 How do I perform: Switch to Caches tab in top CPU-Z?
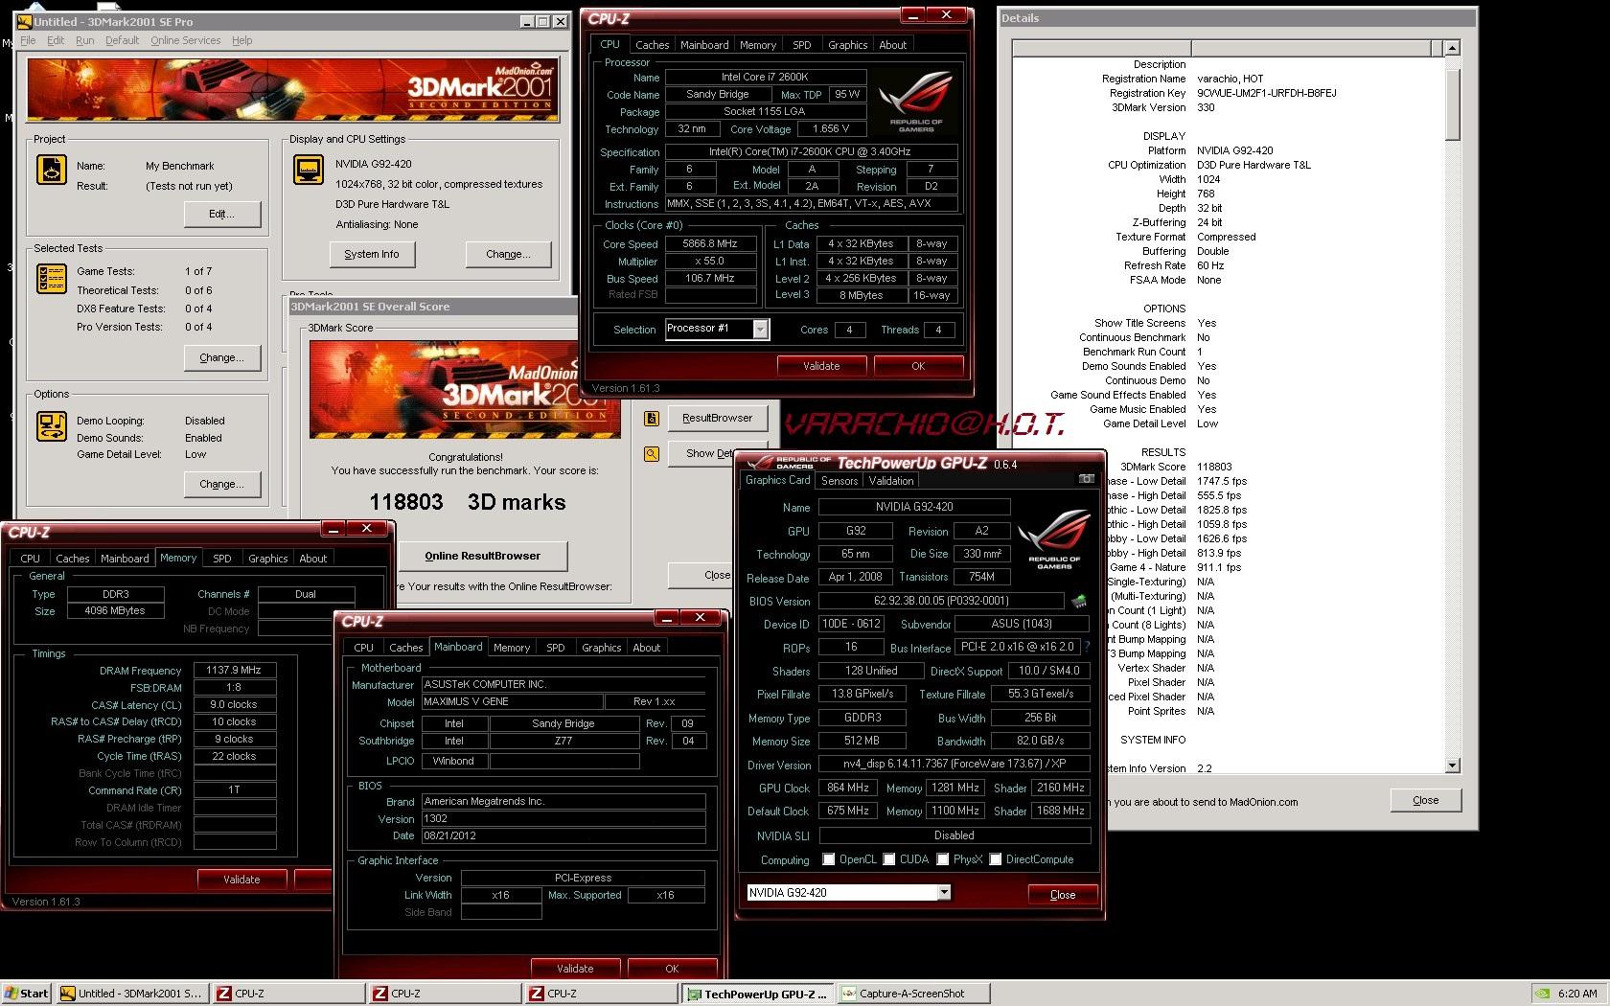pos(652,45)
